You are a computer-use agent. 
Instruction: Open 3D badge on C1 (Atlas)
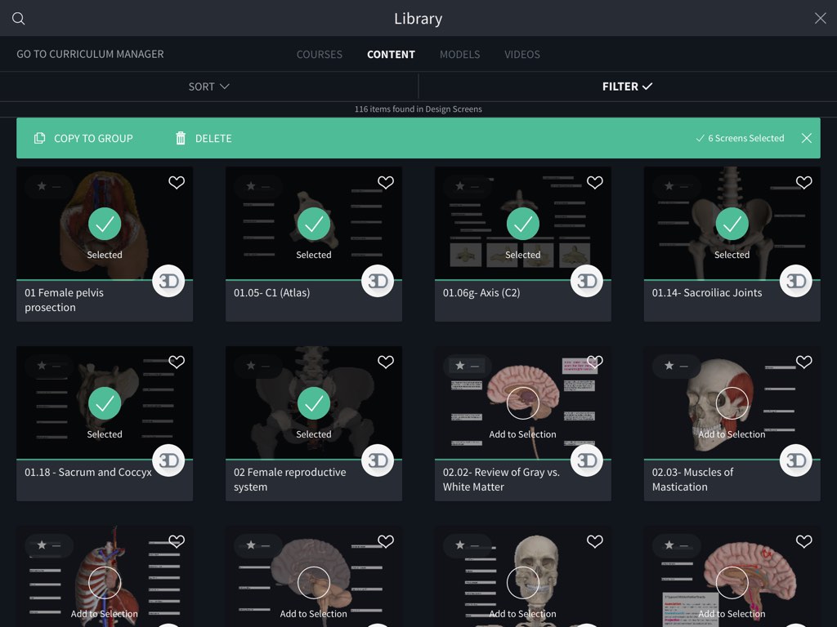pyautogui.click(x=378, y=281)
